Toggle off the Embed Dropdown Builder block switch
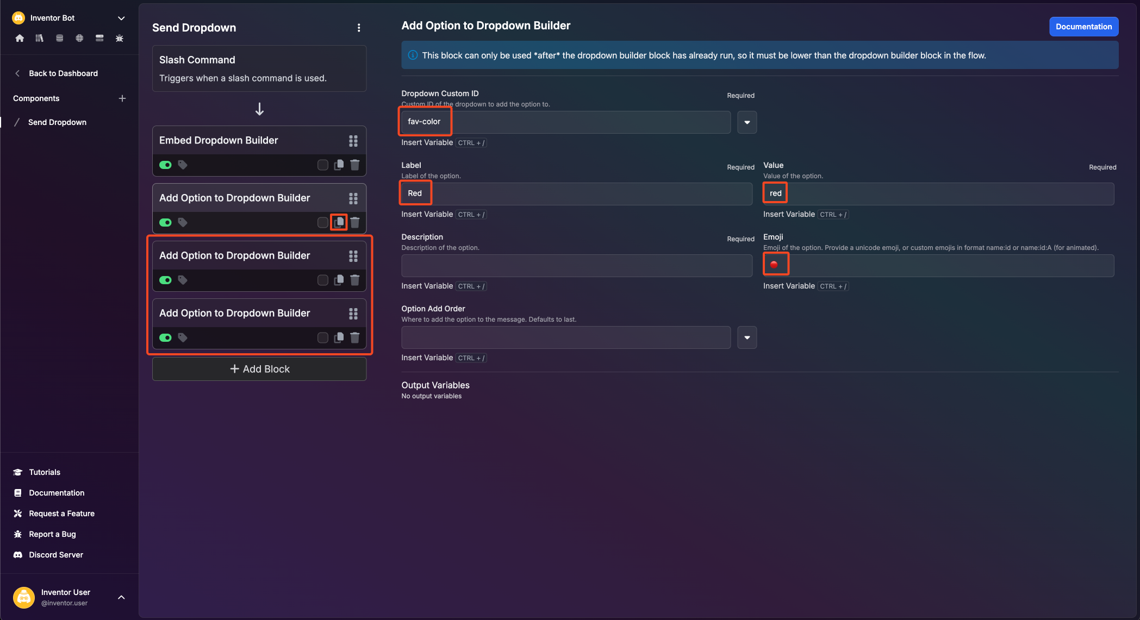The height and width of the screenshot is (620, 1140). tap(165, 165)
